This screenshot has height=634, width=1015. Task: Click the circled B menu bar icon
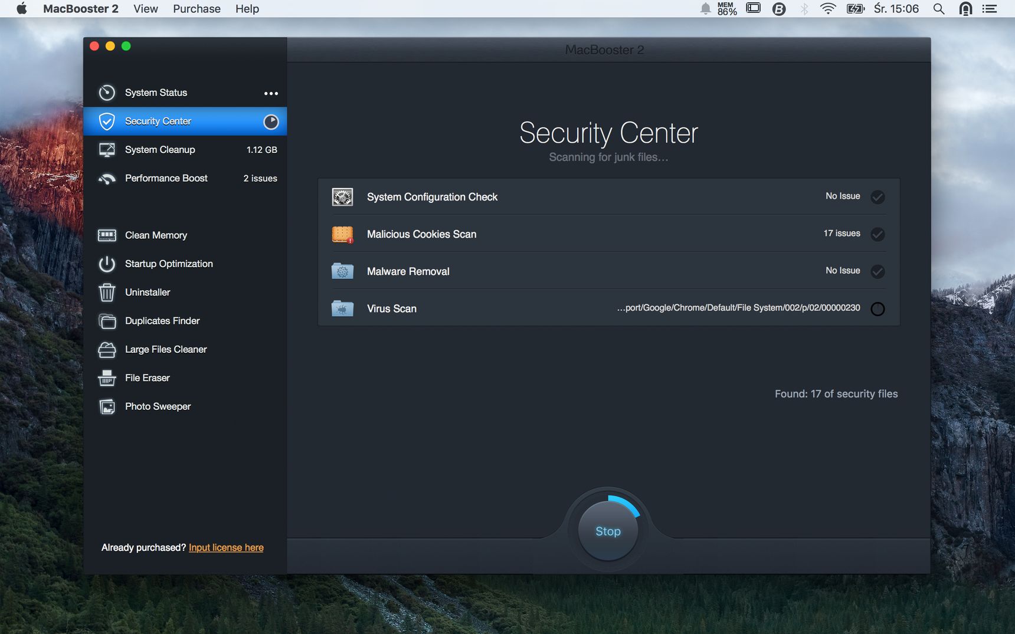click(x=779, y=9)
